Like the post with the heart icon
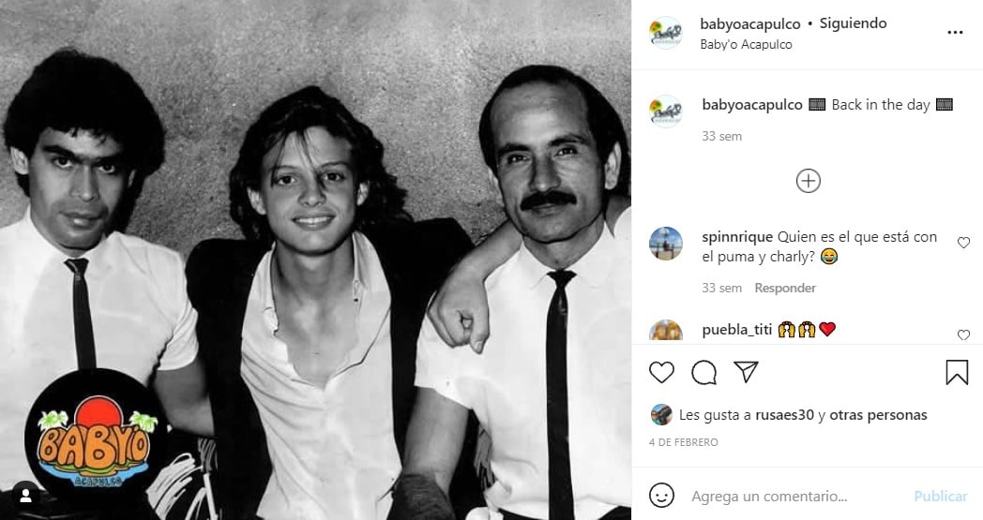 pos(661,372)
